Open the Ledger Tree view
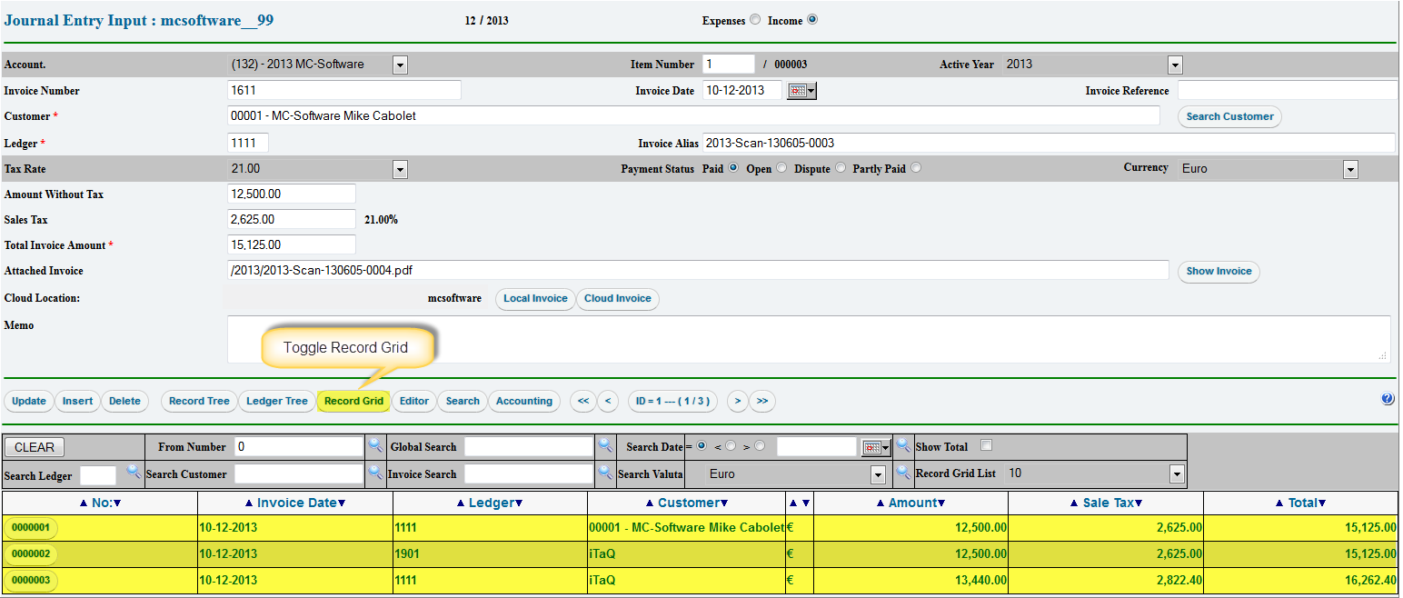This screenshot has height=598, width=1403. click(x=277, y=401)
